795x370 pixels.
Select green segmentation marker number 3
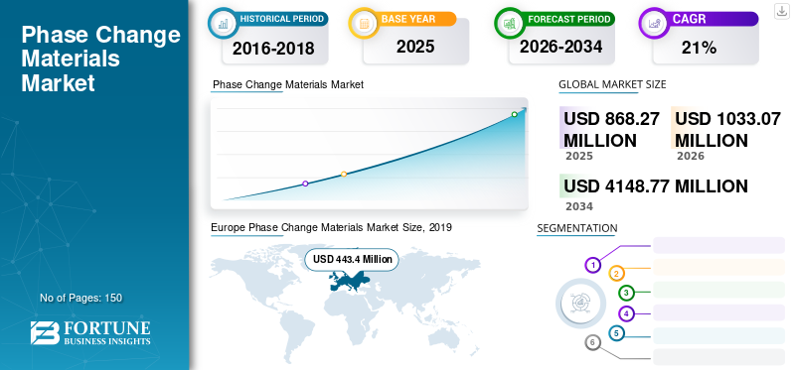[x=627, y=293]
